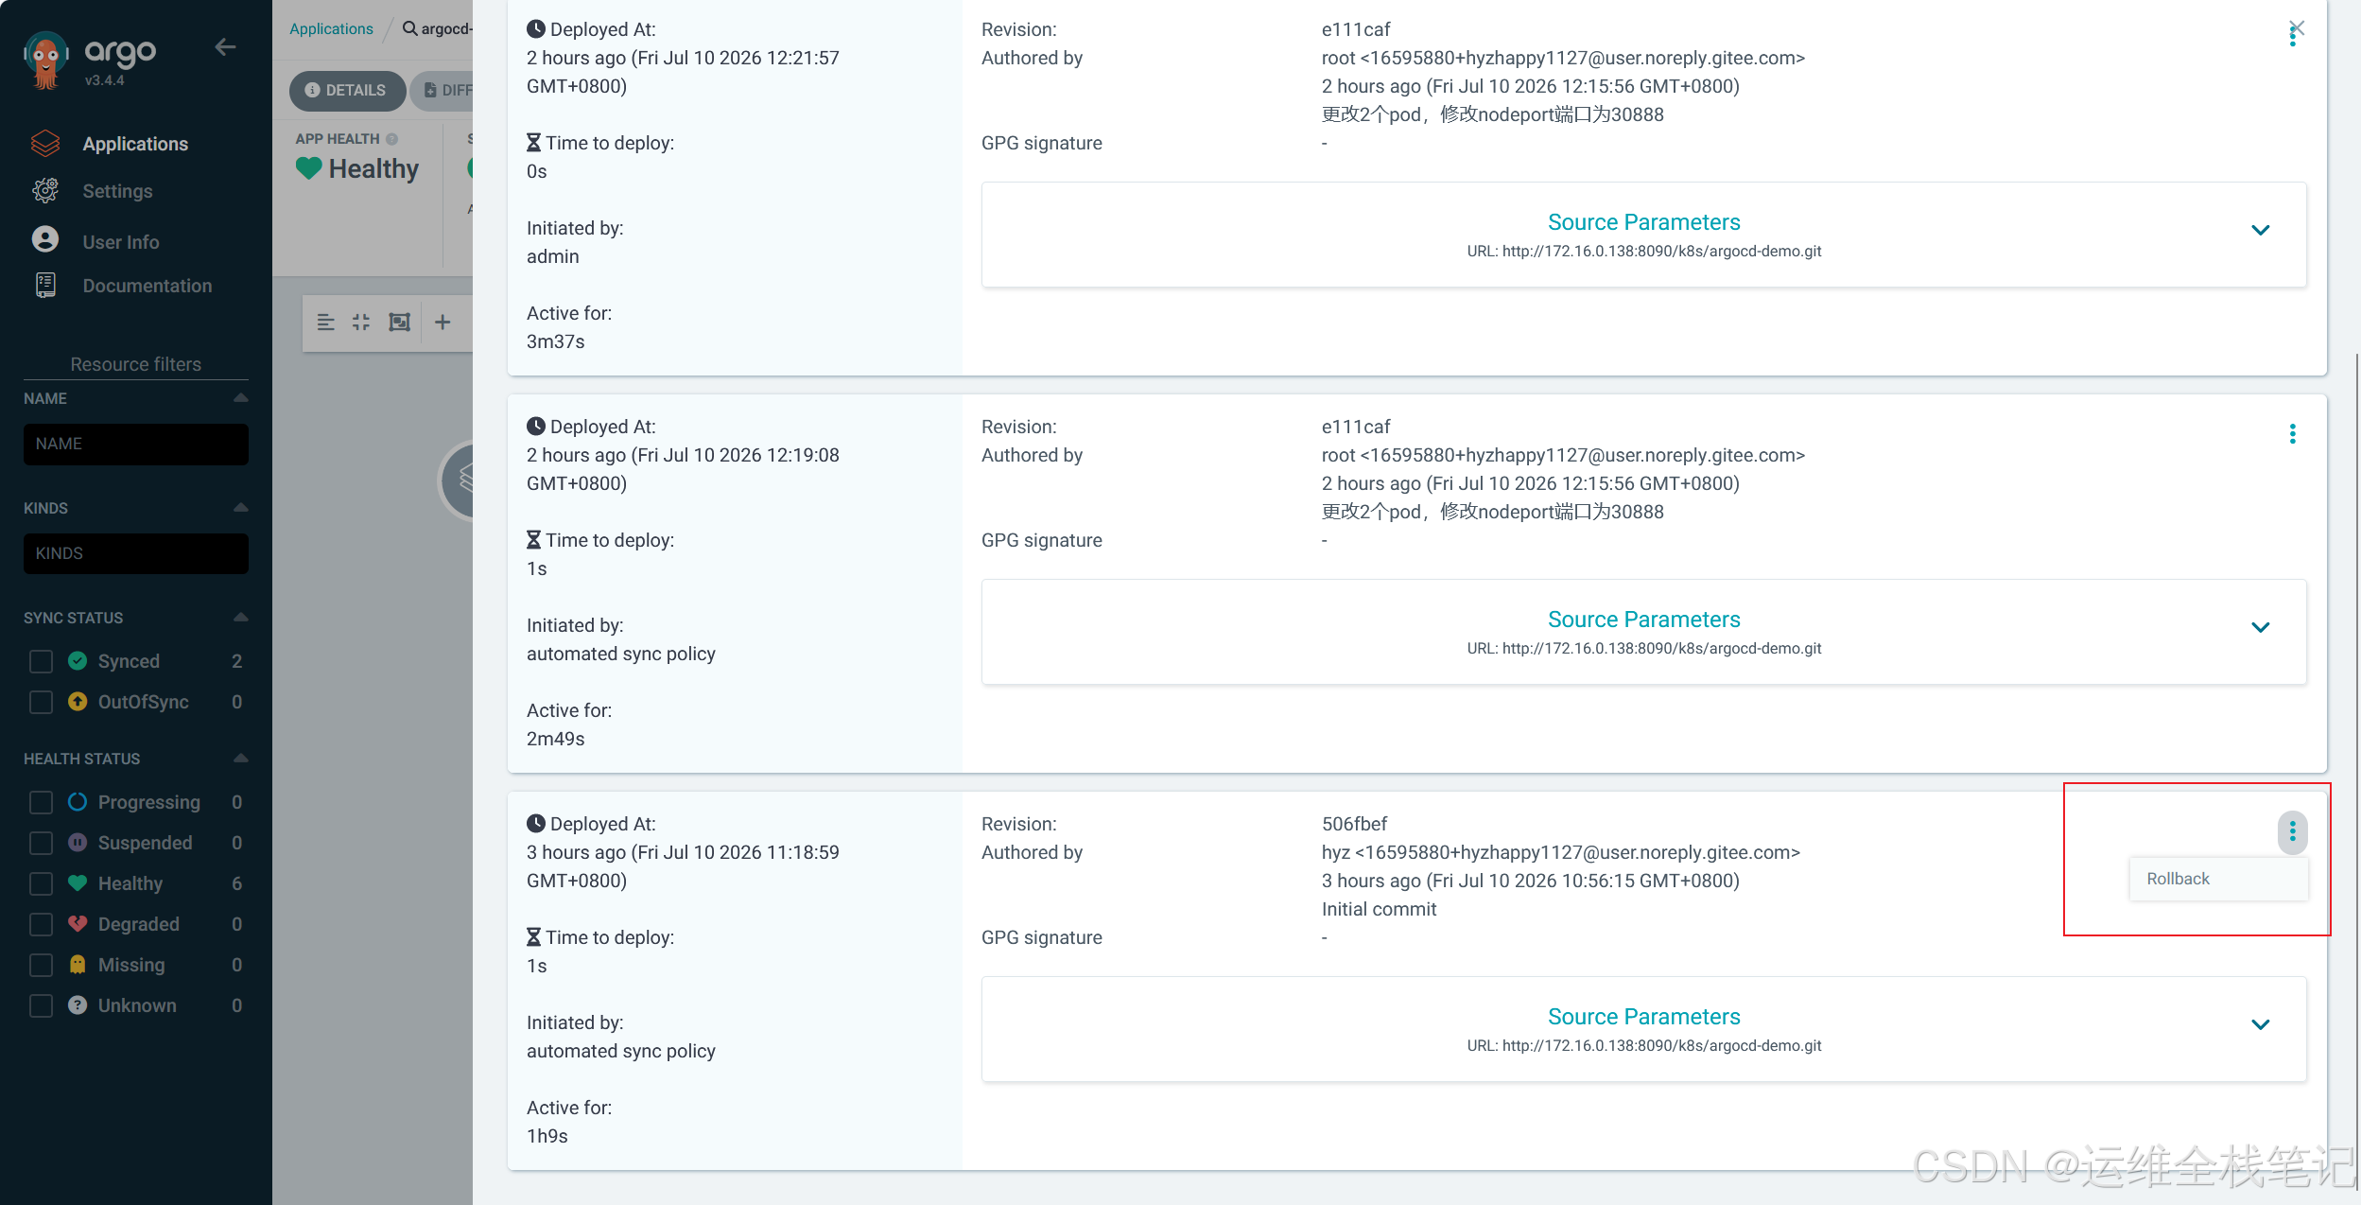
Task: Click the collapse-all nodes toolbar icon
Action: (361, 323)
